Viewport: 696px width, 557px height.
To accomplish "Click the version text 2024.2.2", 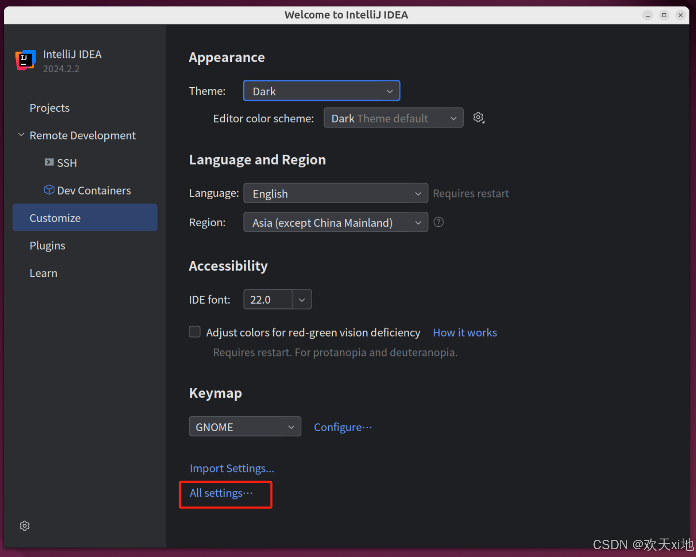I will pos(61,69).
